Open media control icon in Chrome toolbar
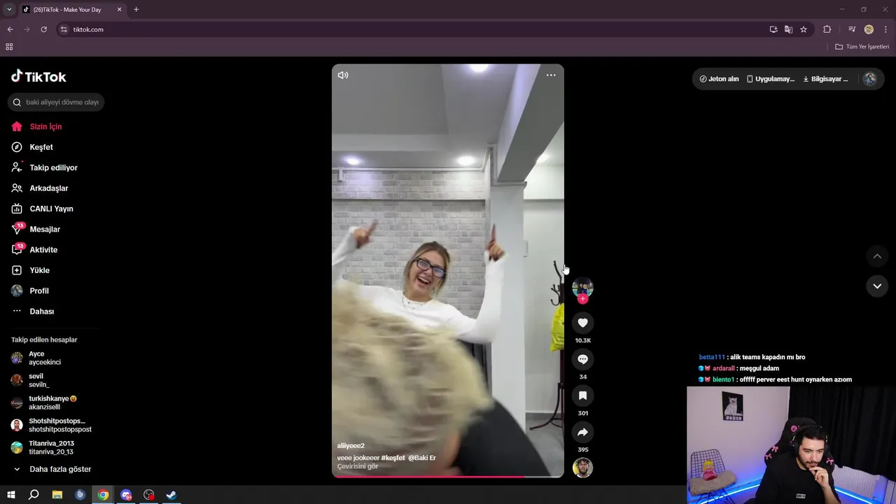The image size is (896, 504). [x=852, y=29]
